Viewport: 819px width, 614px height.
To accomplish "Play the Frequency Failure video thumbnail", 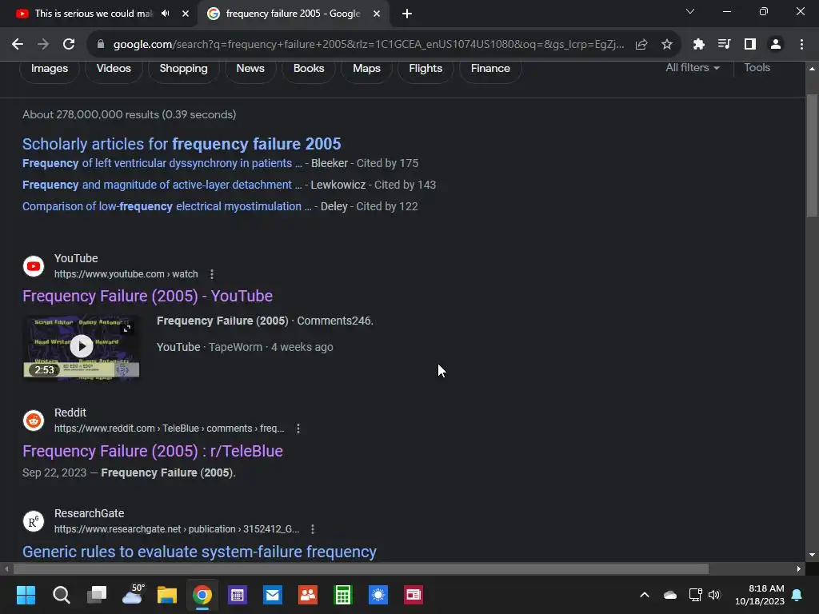I will (x=82, y=347).
